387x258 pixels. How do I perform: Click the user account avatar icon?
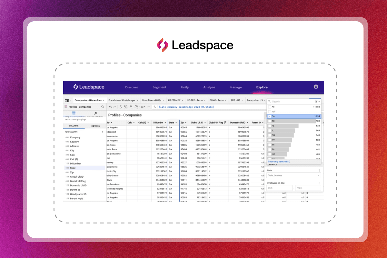coord(316,87)
